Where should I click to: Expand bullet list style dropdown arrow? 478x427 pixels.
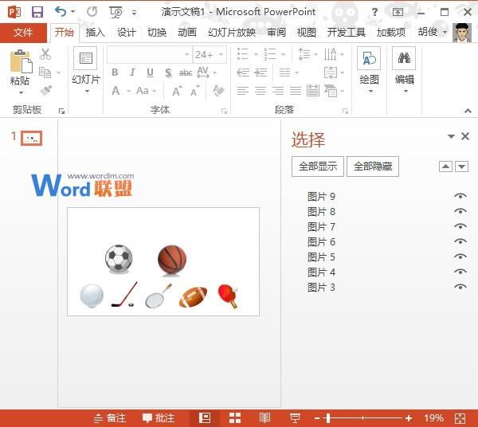point(256,54)
